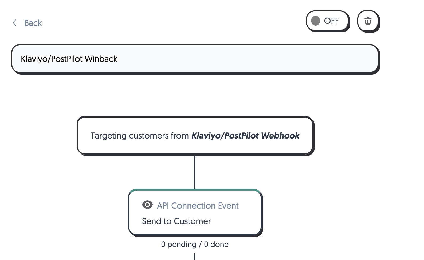Screen dimensions: 424x260
Task: Click the left chevron next to Back
Action: tap(15, 23)
